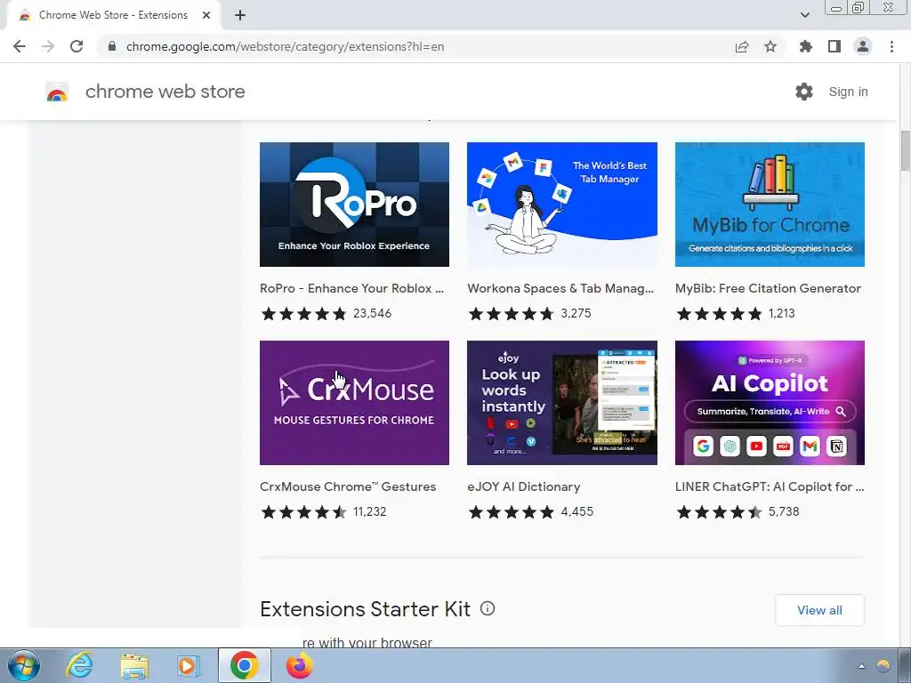The height and width of the screenshot is (683, 911).
Task: Open the tab search chevron
Action: 804,15
